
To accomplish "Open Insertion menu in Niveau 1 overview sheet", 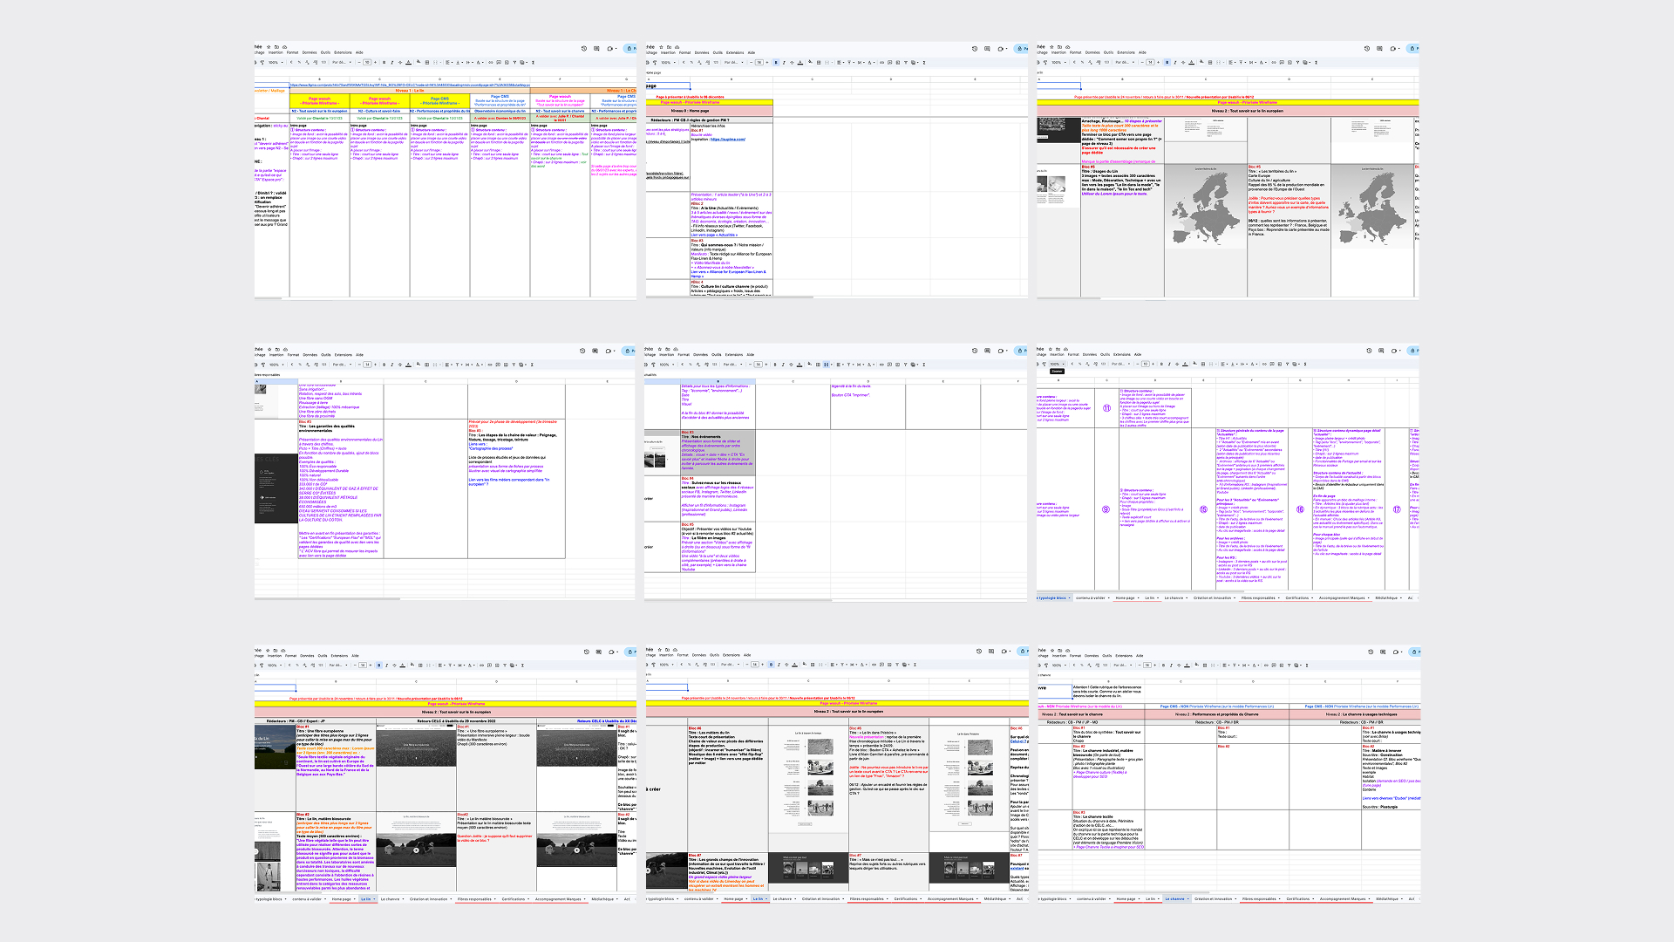I will point(276,52).
